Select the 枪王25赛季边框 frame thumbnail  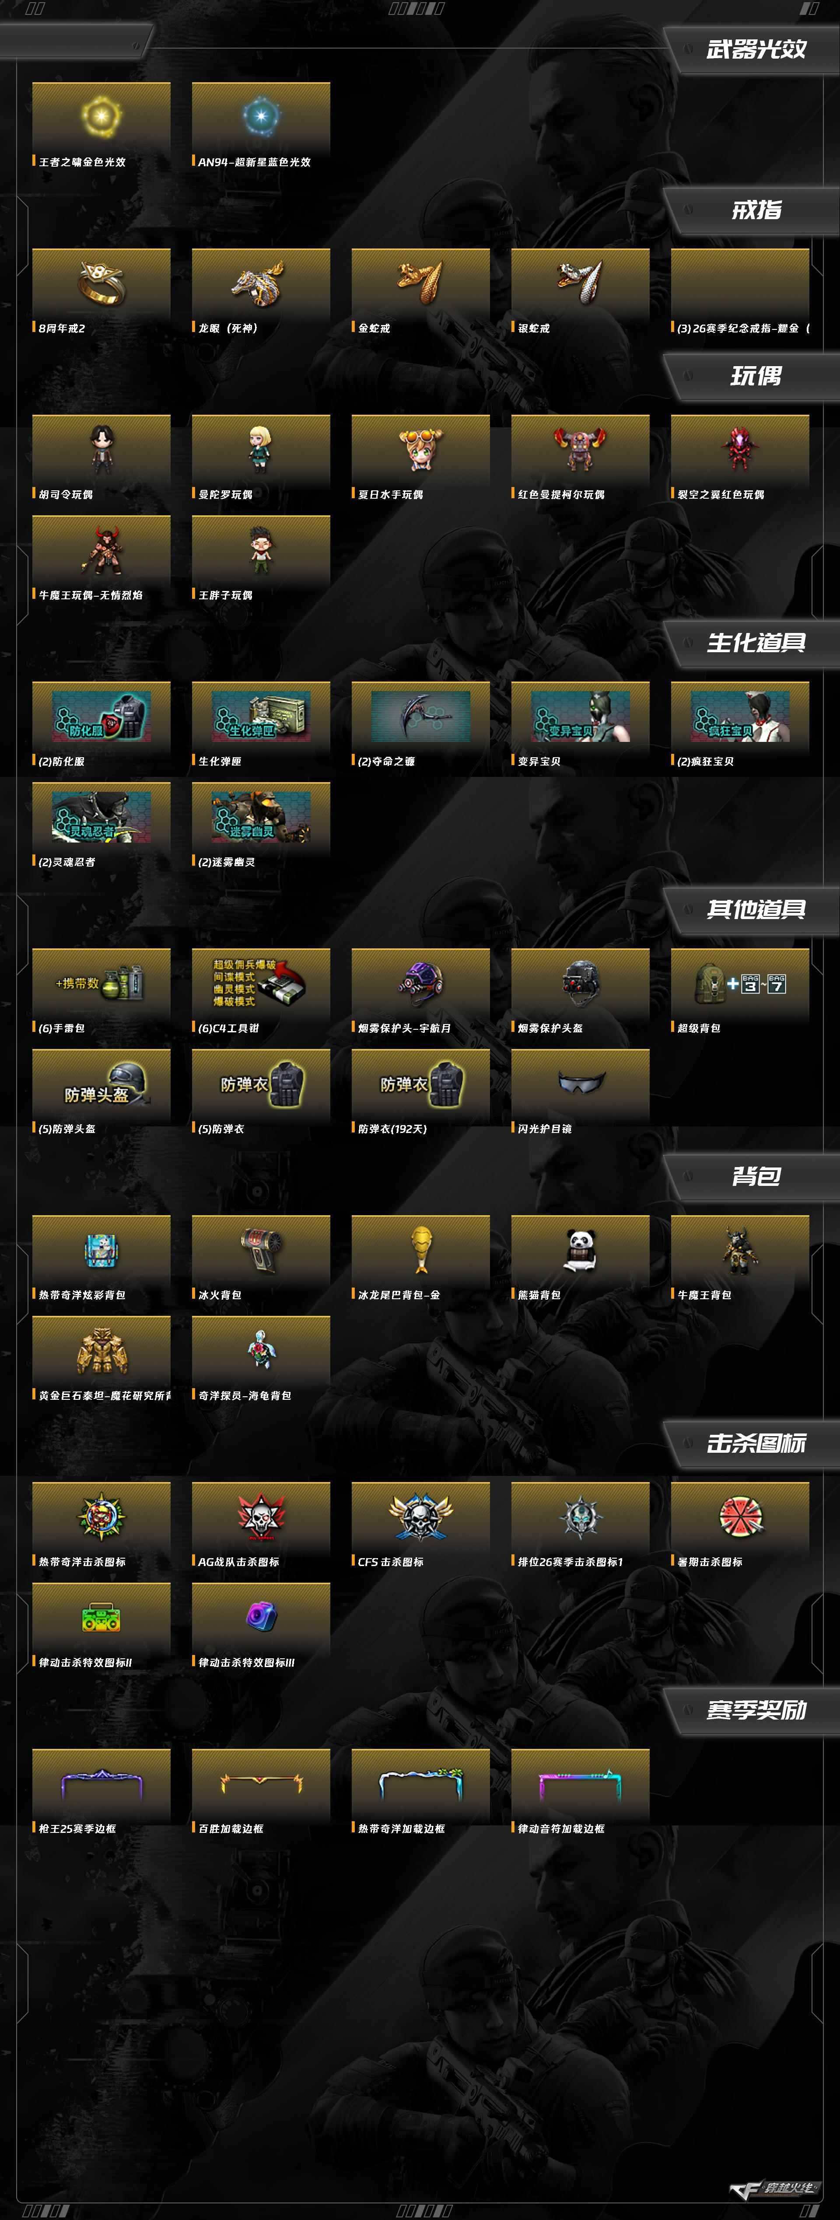(x=101, y=1783)
